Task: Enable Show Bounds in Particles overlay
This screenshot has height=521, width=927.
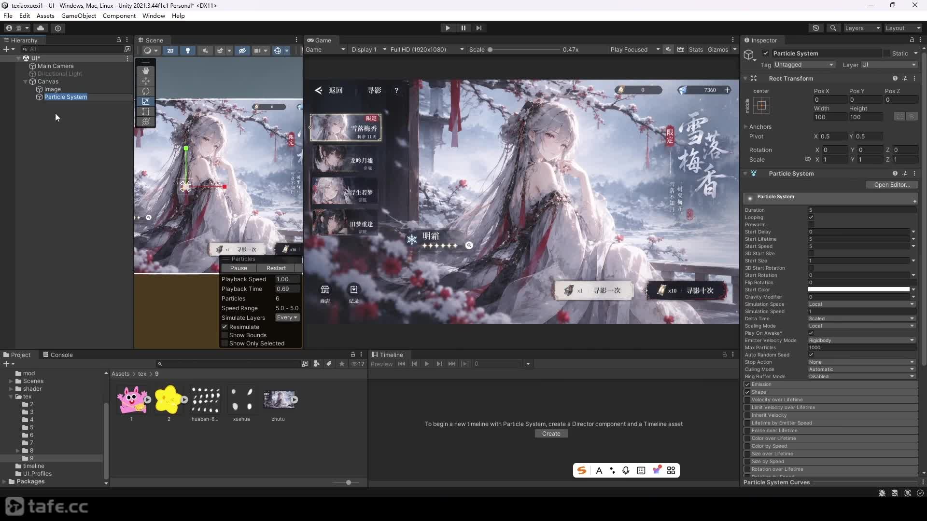Action: (225, 335)
